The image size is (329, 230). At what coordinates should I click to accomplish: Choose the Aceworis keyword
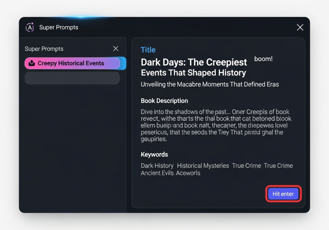pos(188,173)
